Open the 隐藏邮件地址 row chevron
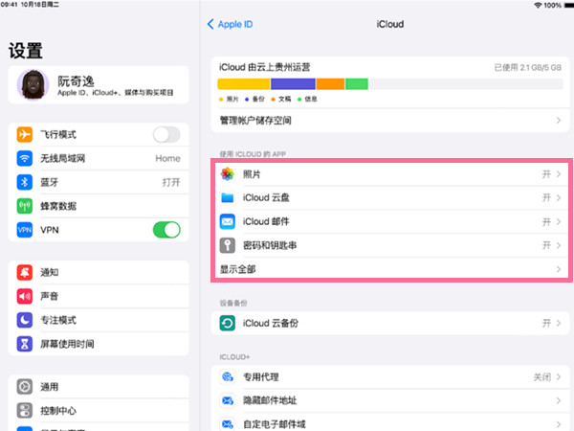The width and height of the screenshot is (574, 431). point(558,401)
